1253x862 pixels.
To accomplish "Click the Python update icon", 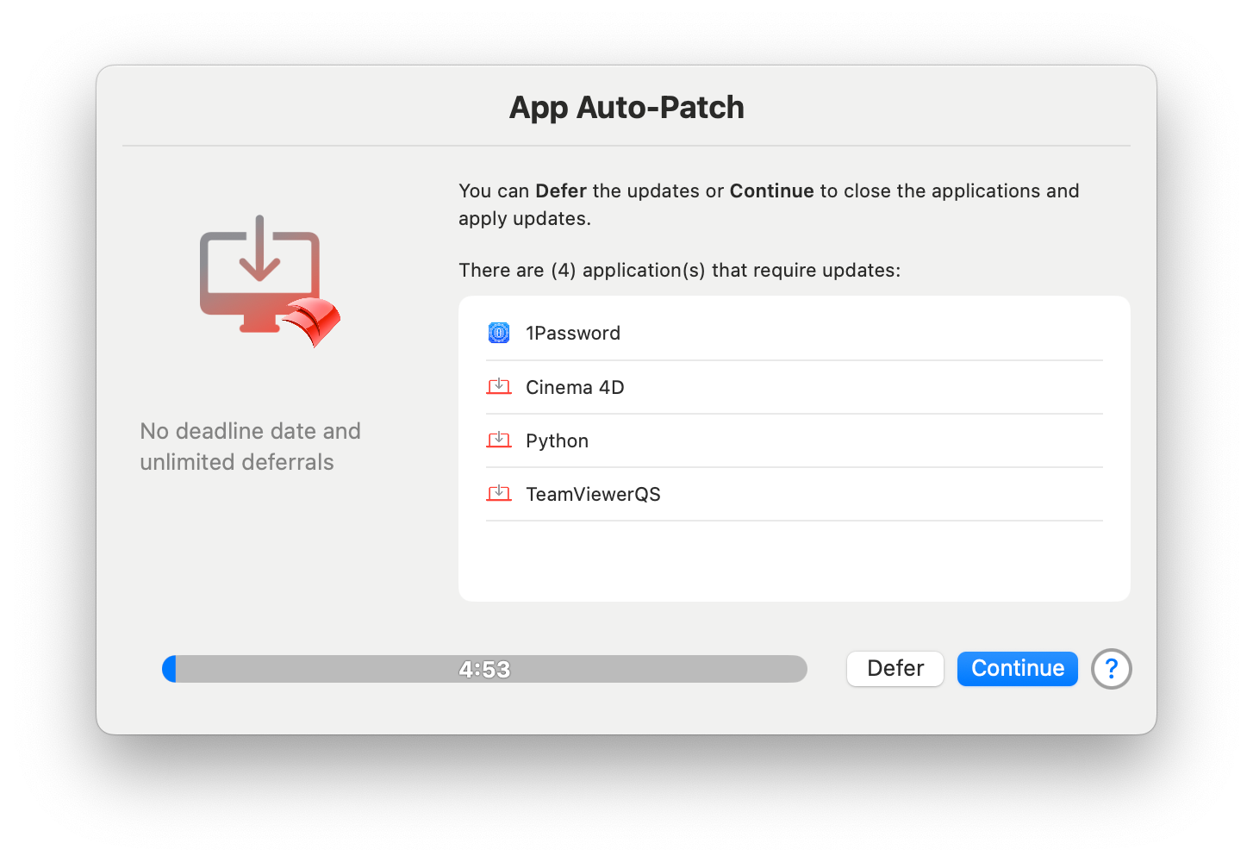I will point(499,440).
